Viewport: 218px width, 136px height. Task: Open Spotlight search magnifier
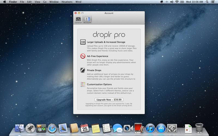208,2
